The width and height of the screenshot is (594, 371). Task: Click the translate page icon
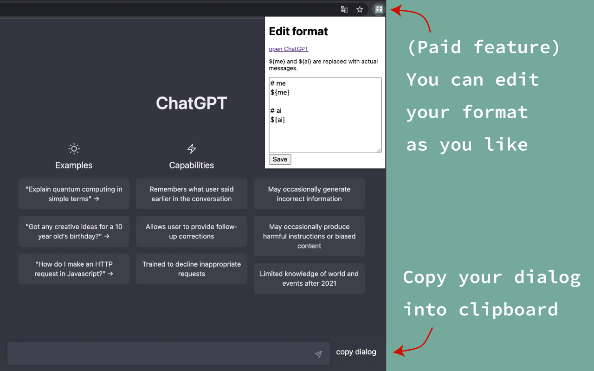tap(344, 9)
